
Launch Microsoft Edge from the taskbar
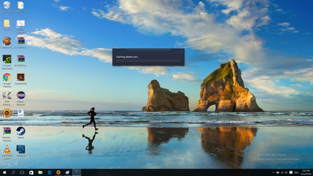[x=49, y=173]
